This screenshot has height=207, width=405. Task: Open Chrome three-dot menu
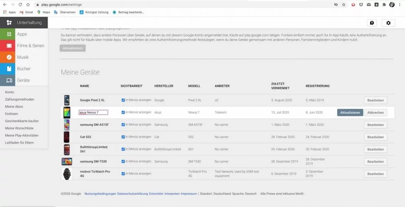(x=400, y=5)
